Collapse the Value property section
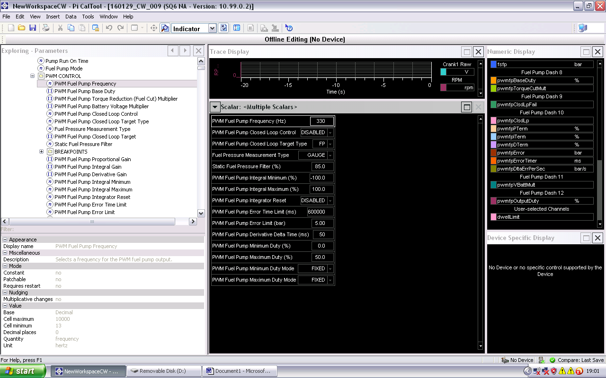 (5, 306)
